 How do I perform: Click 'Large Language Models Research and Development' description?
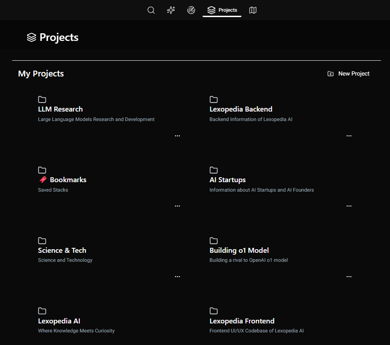[x=96, y=119]
